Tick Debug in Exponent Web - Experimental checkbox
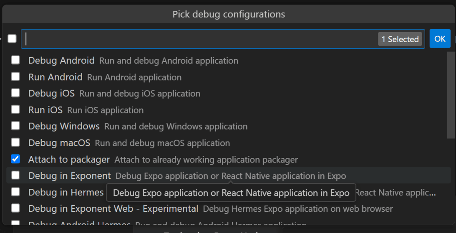The width and height of the screenshot is (456, 233). click(x=15, y=208)
